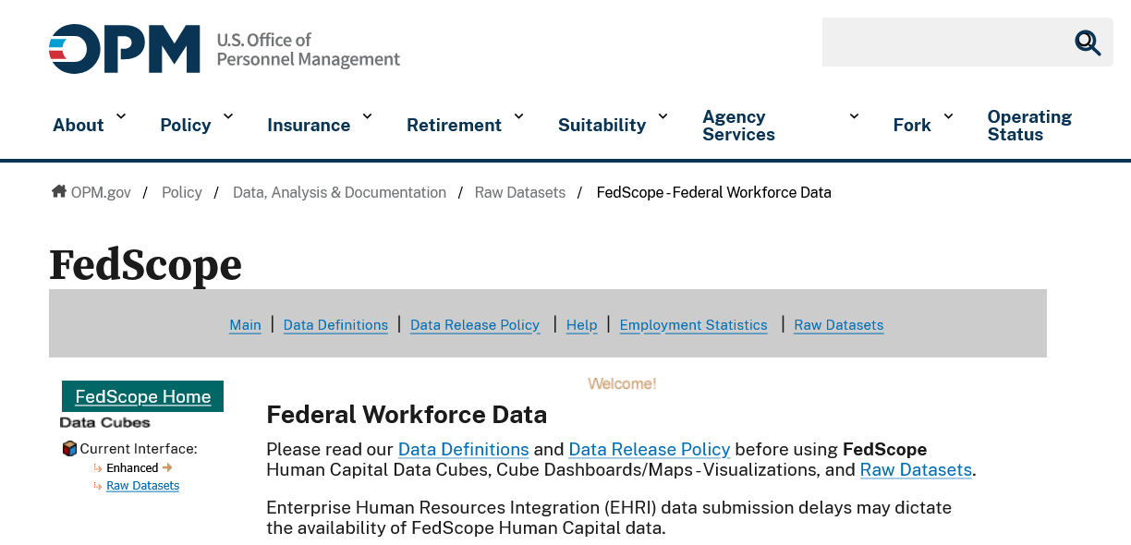The image size is (1131, 545).
Task: Open the Fork menu item
Action: (912, 126)
